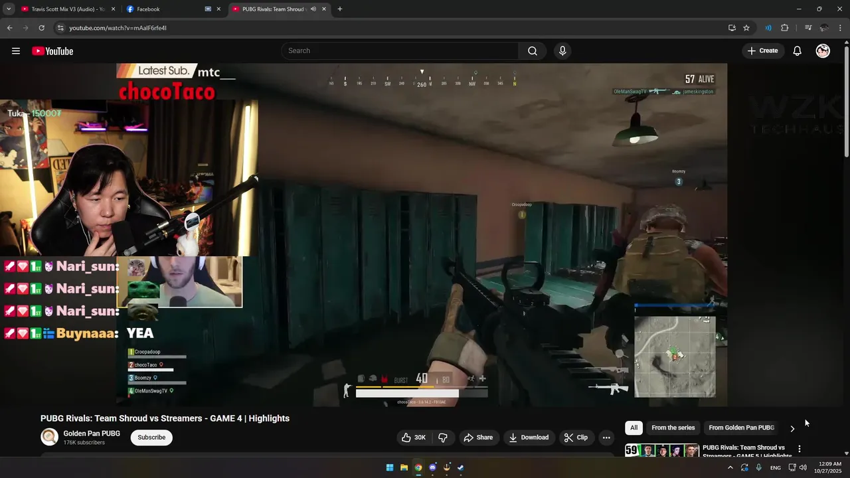
Task: Click the 176K subscribers text
Action: click(x=84, y=443)
